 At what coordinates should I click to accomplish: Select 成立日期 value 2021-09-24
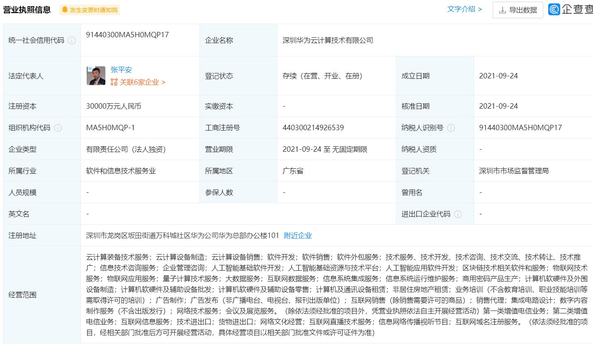[x=498, y=76]
